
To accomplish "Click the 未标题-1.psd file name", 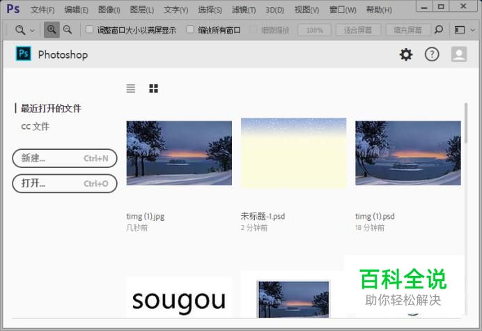I will (263, 216).
